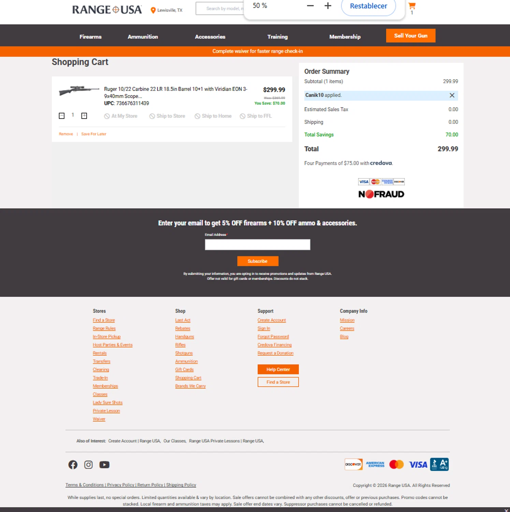Open the Brands We Carry link

(x=190, y=386)
